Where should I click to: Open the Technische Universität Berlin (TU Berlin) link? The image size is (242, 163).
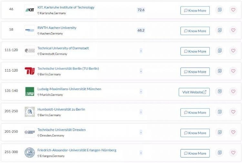pyautogui.click(x=68, y=69)
